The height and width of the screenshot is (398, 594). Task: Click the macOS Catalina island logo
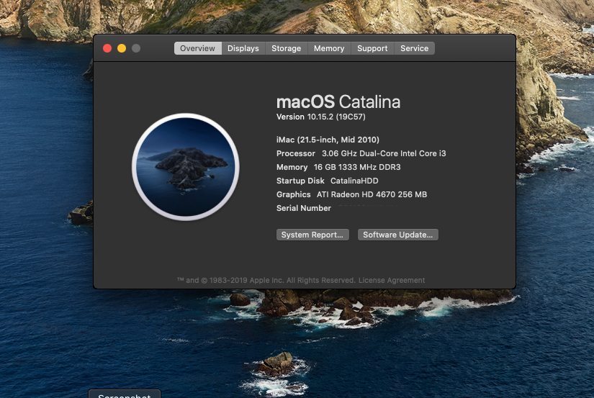[186, 167]
